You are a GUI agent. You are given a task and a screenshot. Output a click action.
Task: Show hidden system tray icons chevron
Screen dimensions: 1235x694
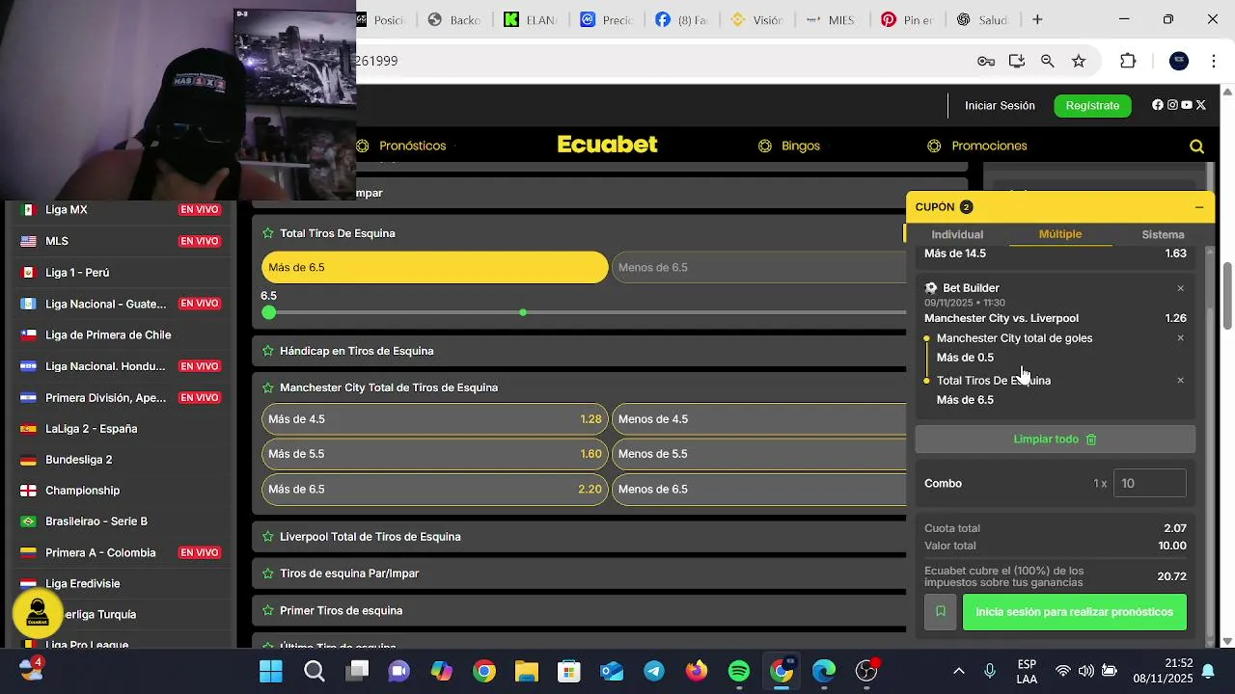(x=958, y=671)
